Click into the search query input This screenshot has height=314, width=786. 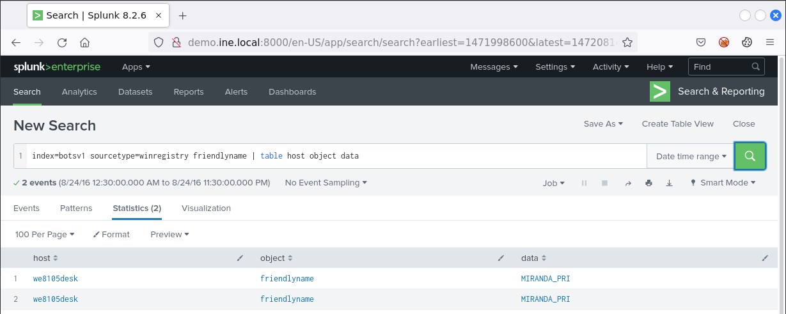click(x=333, y=156)
